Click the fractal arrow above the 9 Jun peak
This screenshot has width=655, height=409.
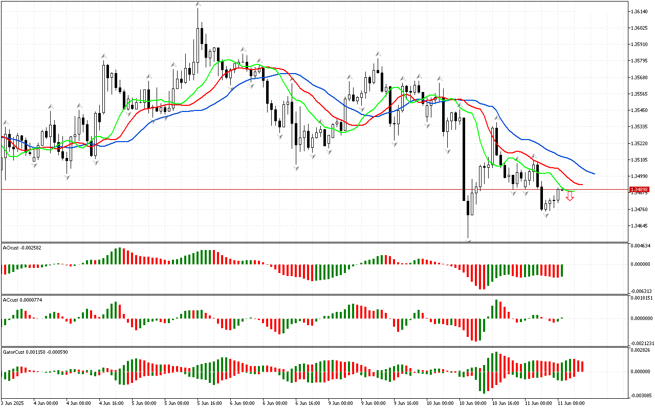(378, 53)
